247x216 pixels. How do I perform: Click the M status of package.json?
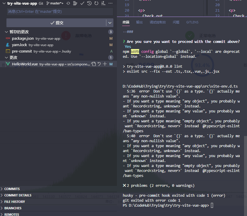[111, 39]
